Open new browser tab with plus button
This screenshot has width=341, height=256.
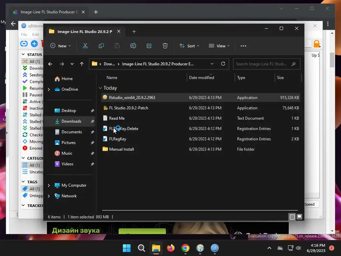(96, 12)
